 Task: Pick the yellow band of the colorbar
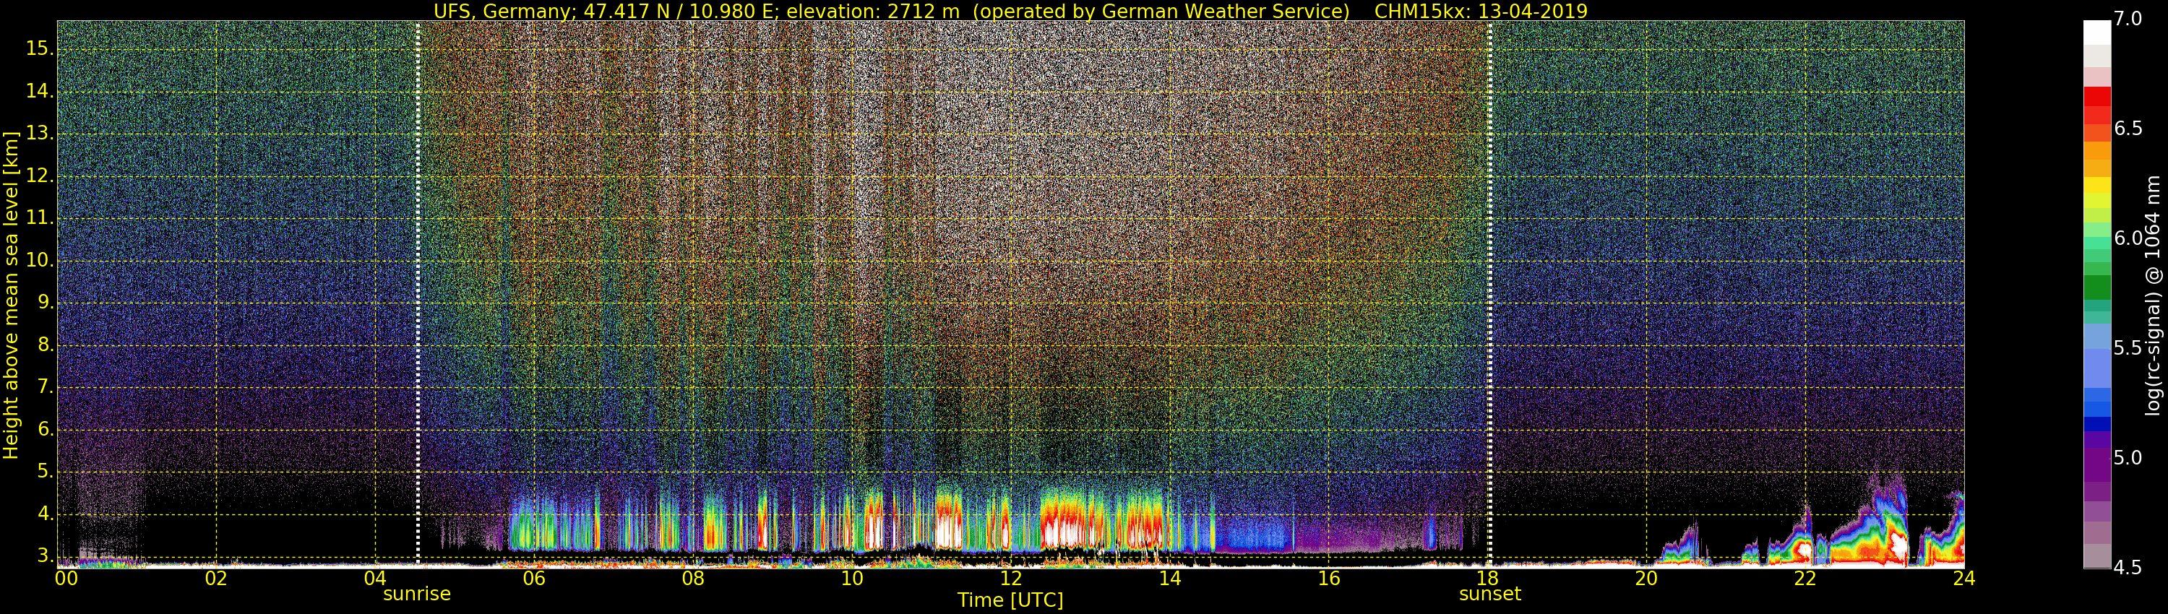coord(2096,186)
